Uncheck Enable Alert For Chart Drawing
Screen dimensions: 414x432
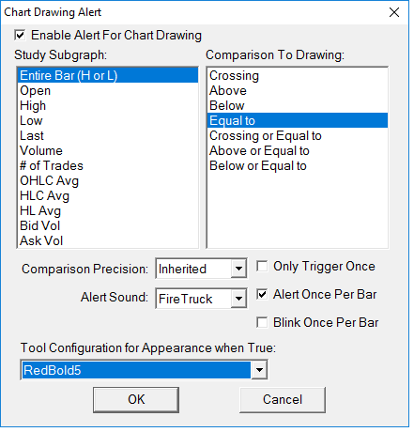(x=20, y=35)
